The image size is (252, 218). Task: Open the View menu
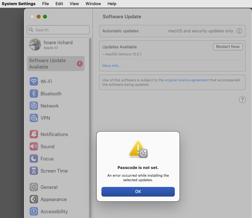74,4
